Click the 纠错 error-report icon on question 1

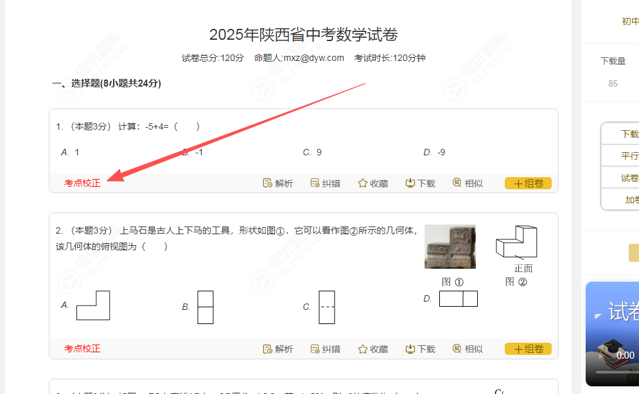[326, 183]
